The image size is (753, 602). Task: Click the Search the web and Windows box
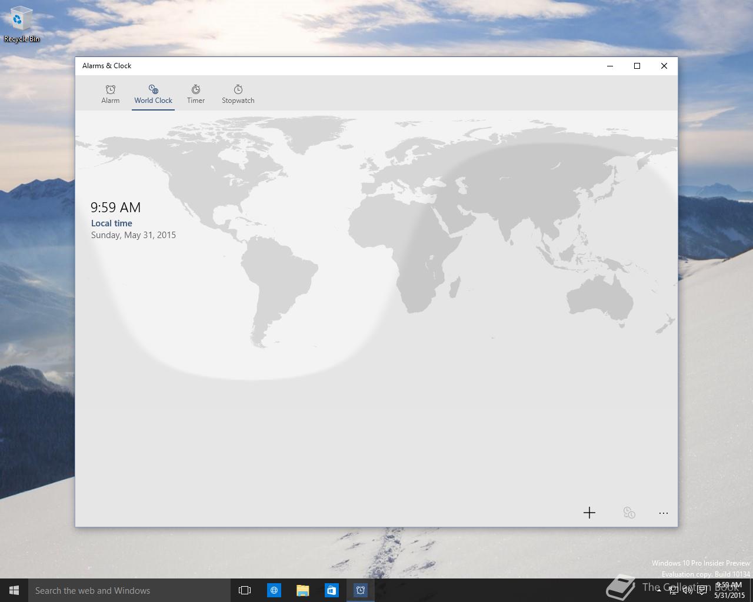tap(129, 590)
